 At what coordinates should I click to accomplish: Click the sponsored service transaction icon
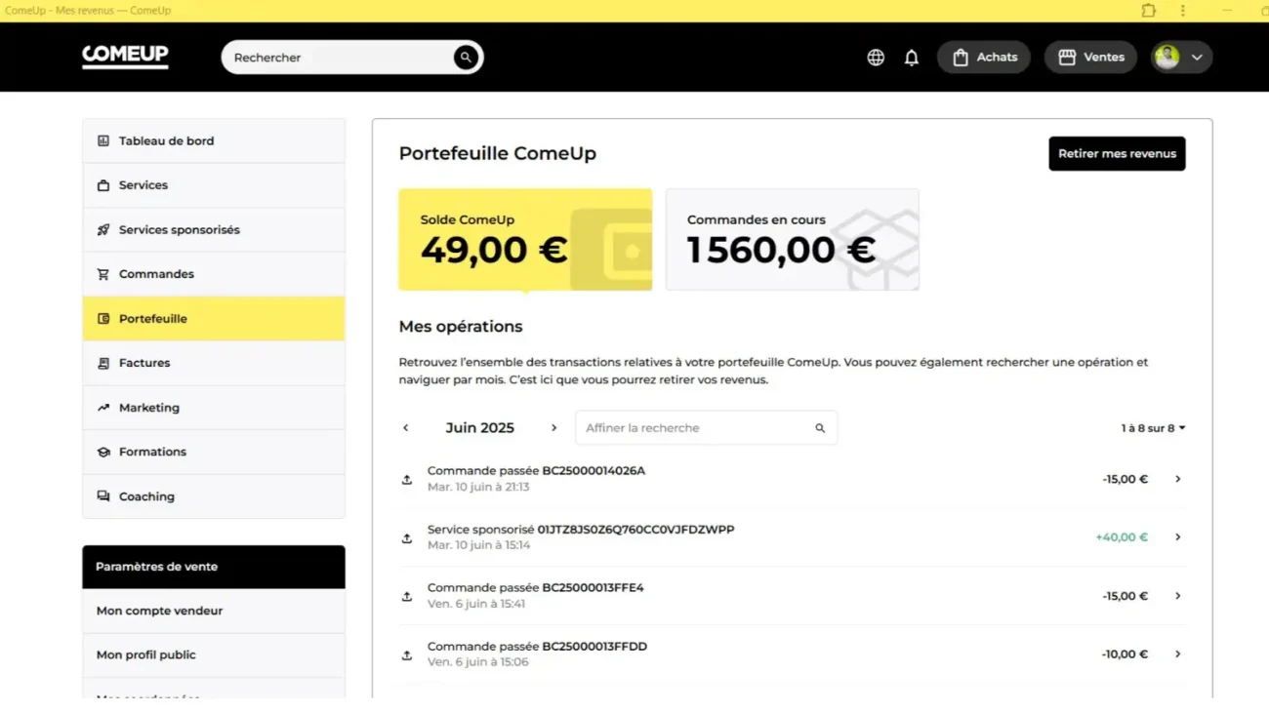coord(407,538)
